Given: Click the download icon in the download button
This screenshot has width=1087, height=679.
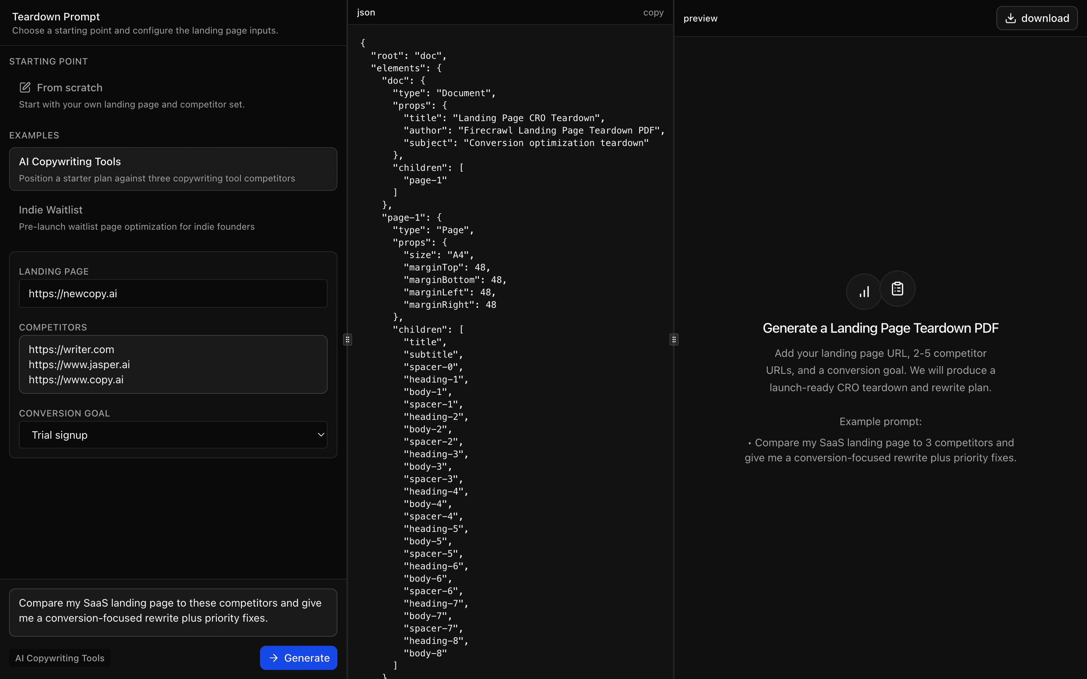Looking at the screenshot, I should (x=1011, y=17).
